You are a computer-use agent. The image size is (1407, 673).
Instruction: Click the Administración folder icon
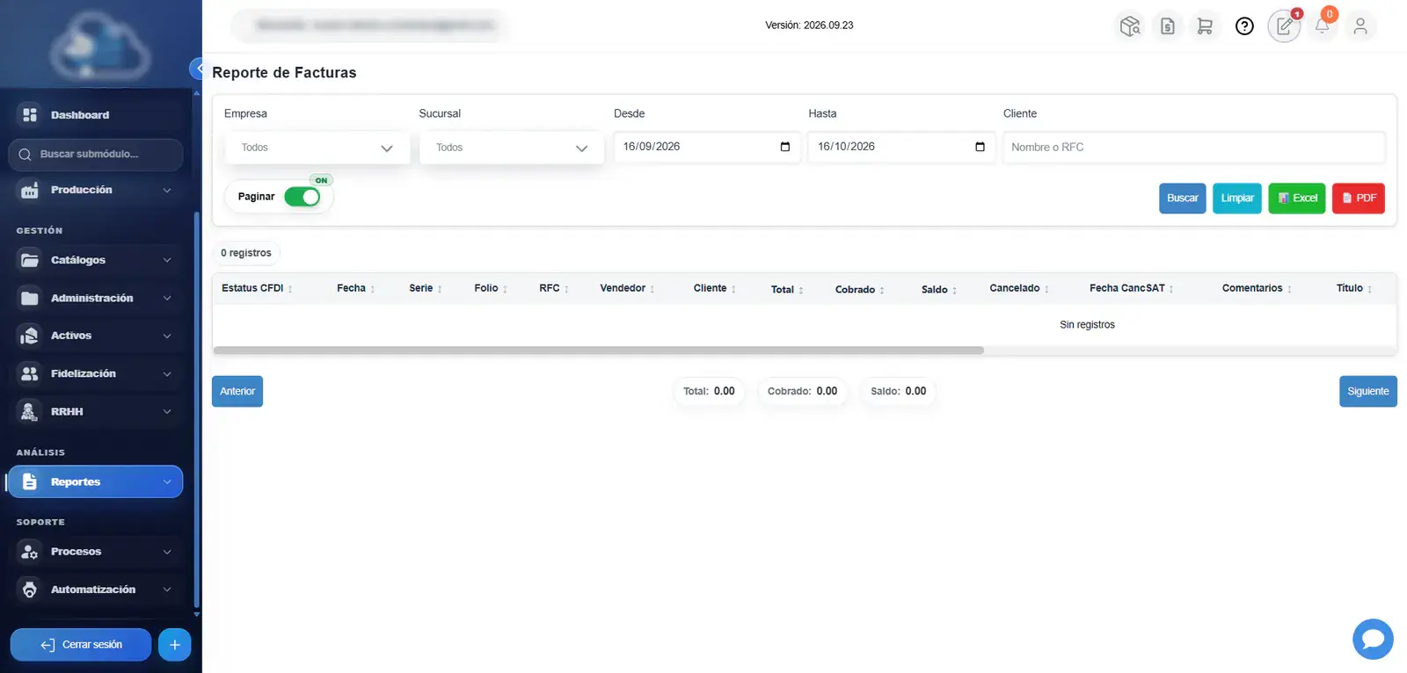[30, 298]
